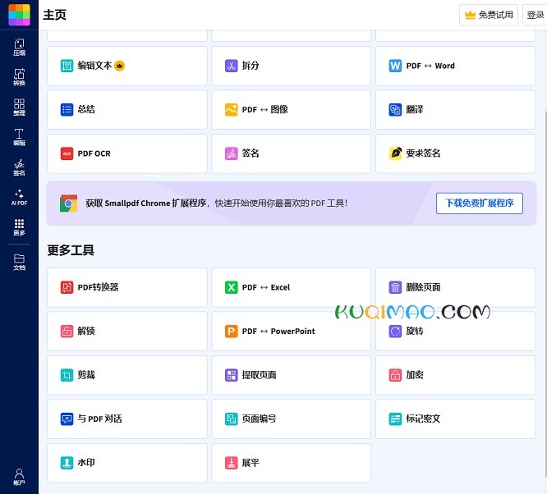Click the PDF Converter (PDF转换器) icon

click(67, 287)
